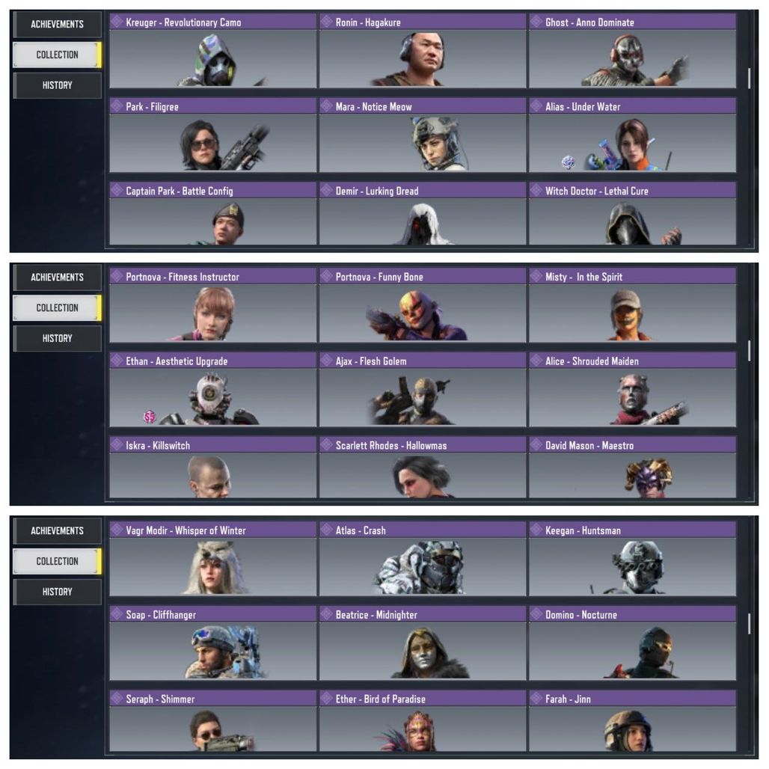Select Collection tab in the middle panel
Screen dimensions: 769x769
57,308
